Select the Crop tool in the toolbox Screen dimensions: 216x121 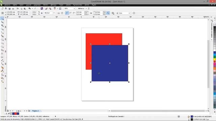coord(2,26)
